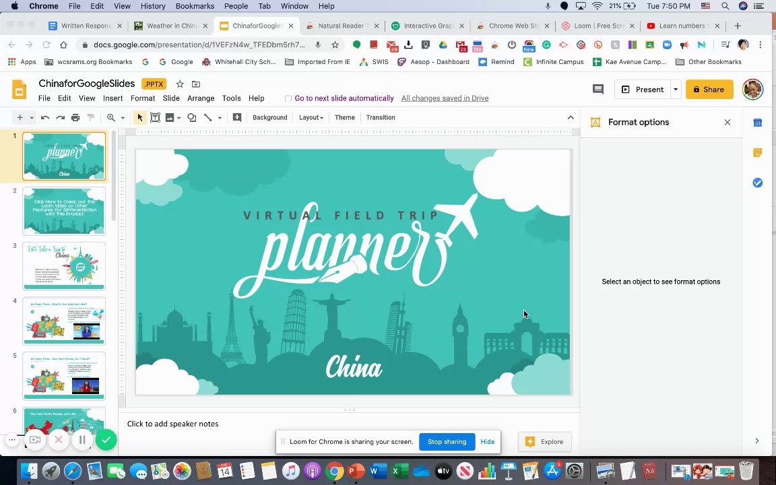Click the Insert image icon

(x=170, y=117)
